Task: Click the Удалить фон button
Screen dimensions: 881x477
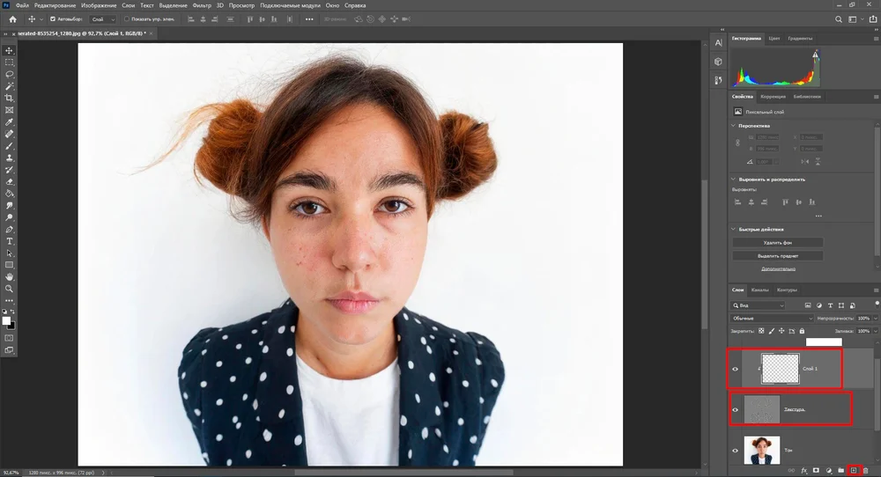Action: point(777,242)
